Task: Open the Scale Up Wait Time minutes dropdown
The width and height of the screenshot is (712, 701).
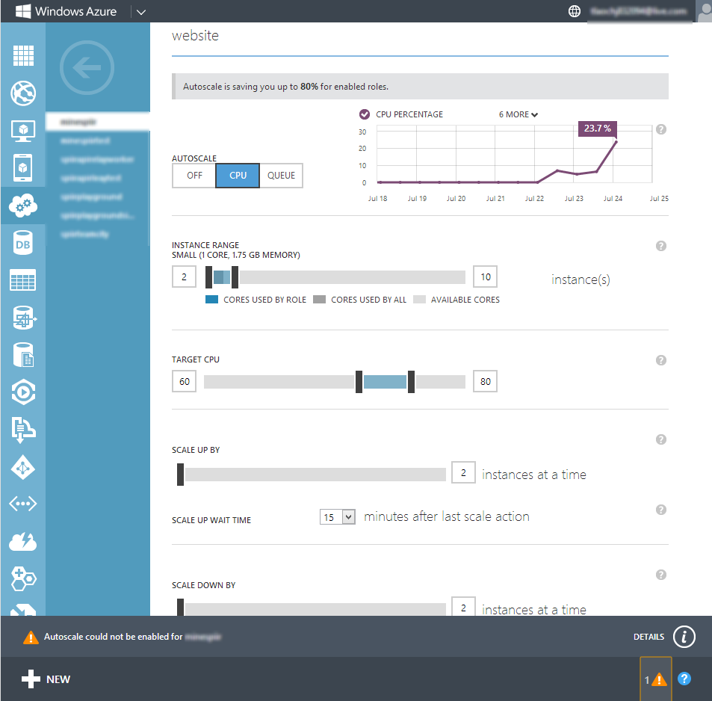Action: [338, 517]
